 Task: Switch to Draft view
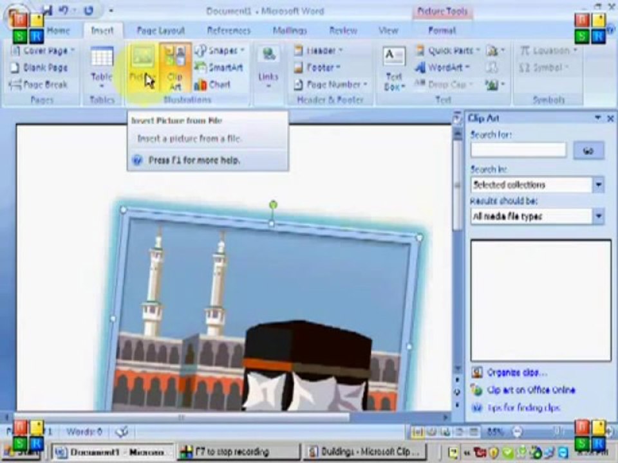click(x=473, y=432)
